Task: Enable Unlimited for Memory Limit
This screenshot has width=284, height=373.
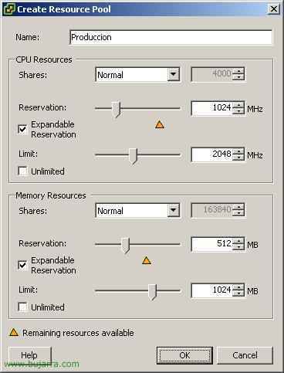Action: [x=22, y=307]
